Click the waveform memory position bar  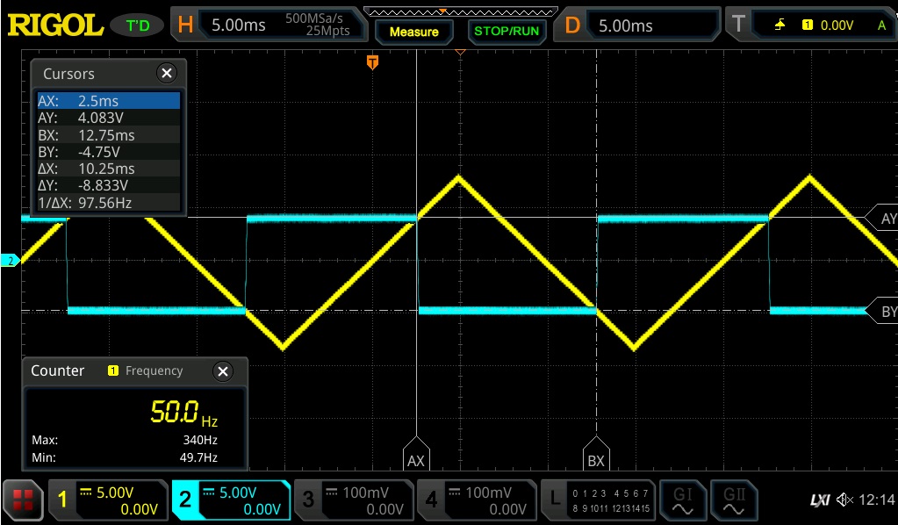click(x=461, y=11)
